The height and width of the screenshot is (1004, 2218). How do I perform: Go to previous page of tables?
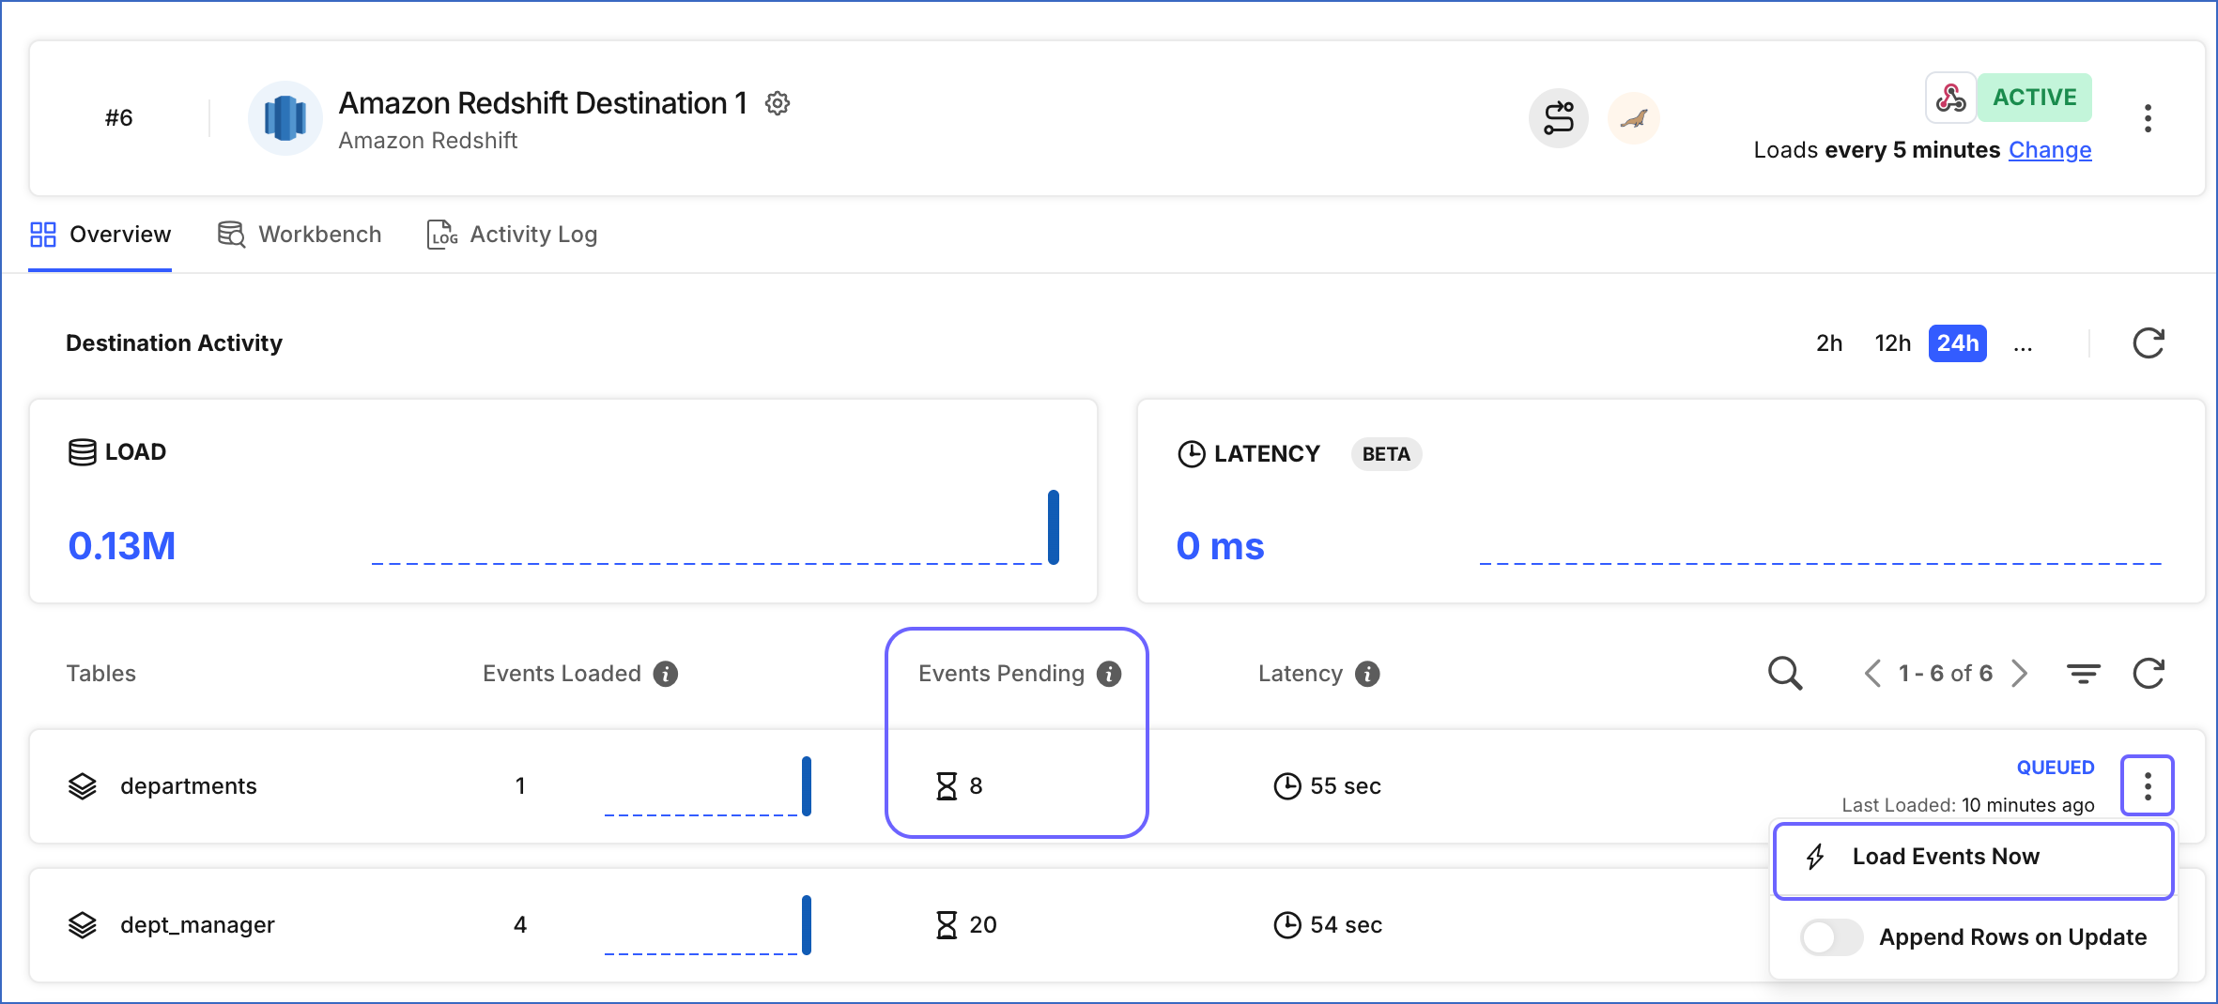point(1872,674)
